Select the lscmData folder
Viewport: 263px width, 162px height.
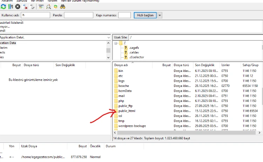point(125,91)
